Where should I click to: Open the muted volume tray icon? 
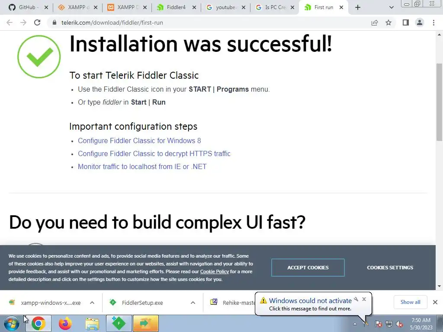click(399, 324)
